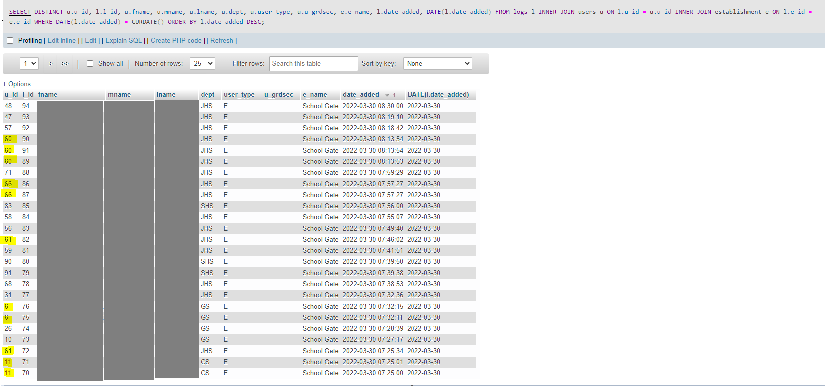This screenshot has width=825, height=386.
Task: Select the cell '2022-03-30 07:41:51'
Action: click(x=373, y=250)
